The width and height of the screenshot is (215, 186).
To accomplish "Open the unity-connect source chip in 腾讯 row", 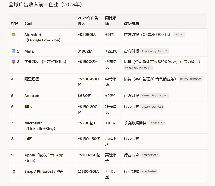I will [152, 106].
